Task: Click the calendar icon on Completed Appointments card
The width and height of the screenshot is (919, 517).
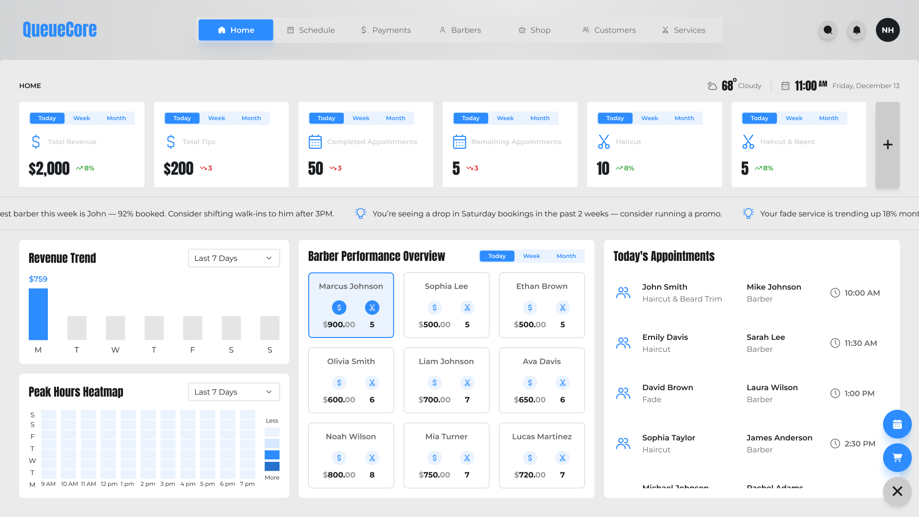Action: [x=314, y=141]
